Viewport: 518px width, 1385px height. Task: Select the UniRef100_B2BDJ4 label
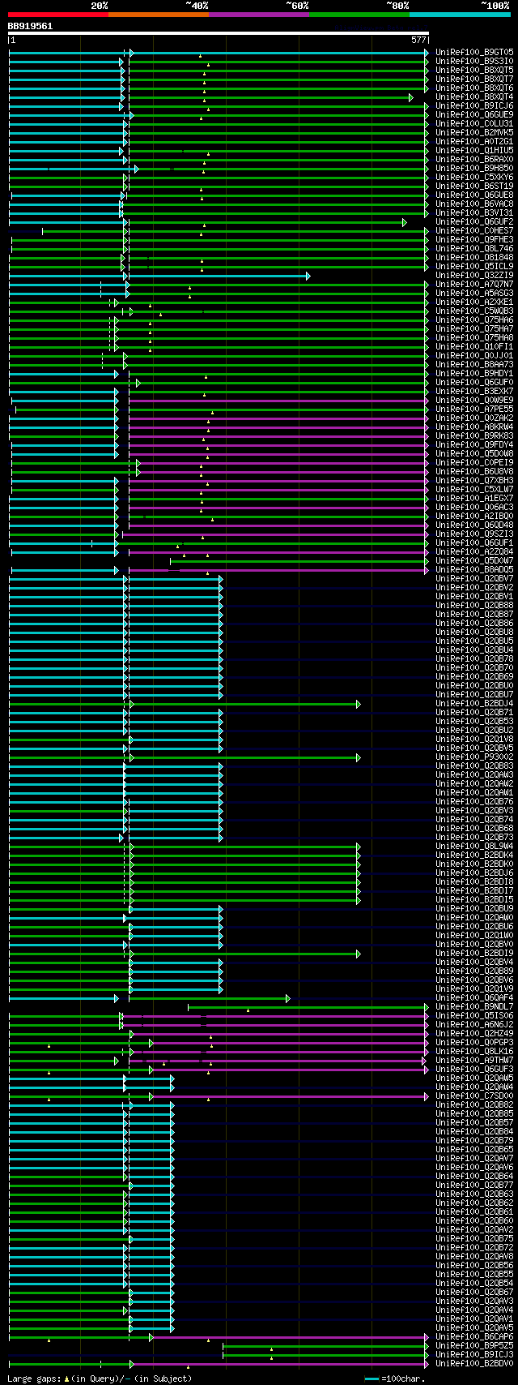tap(474, 704)
